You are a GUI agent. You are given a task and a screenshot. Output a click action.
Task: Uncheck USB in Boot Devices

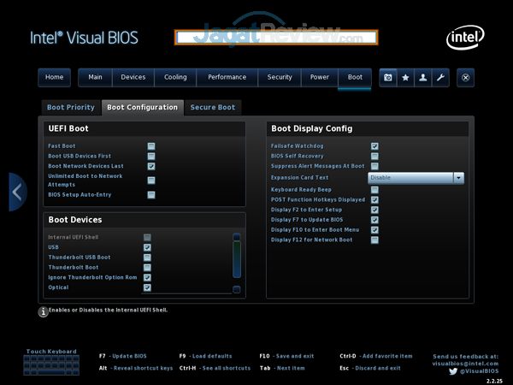pos(147,247)
